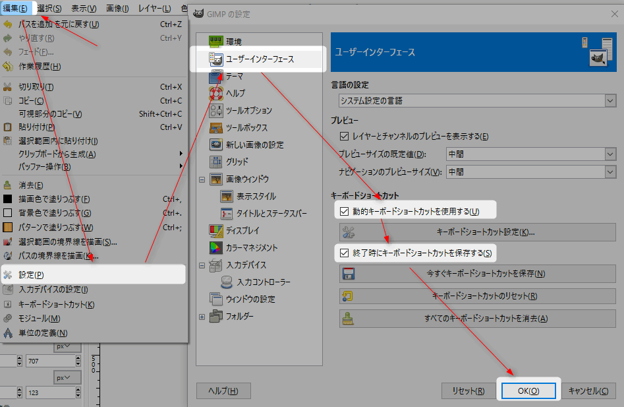Close the GIMP の設定 dialog

[x=615, y=14]
